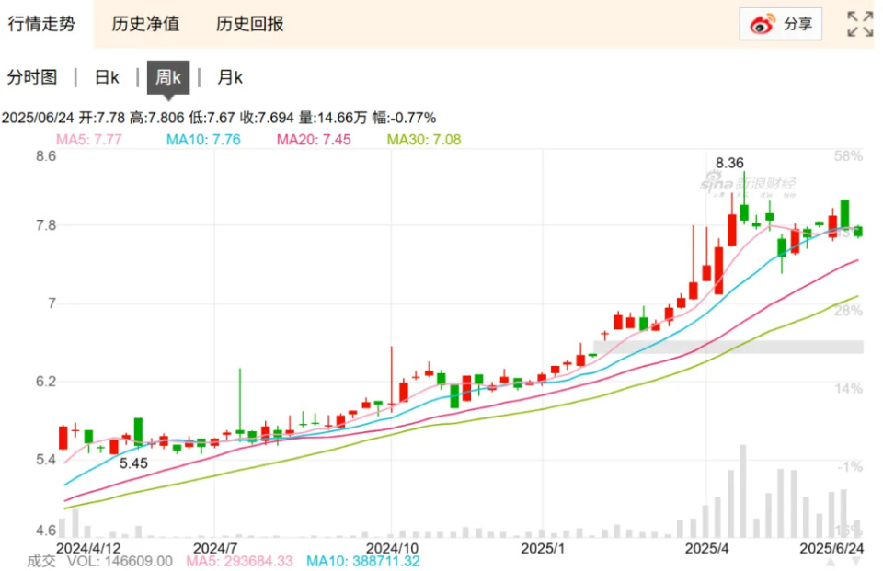
Task: Click the MA10: 7.76 price legend
Action: click(203, 139)
